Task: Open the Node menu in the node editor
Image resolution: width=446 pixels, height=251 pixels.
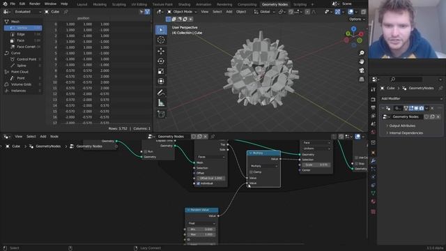Action: (54, 137)
